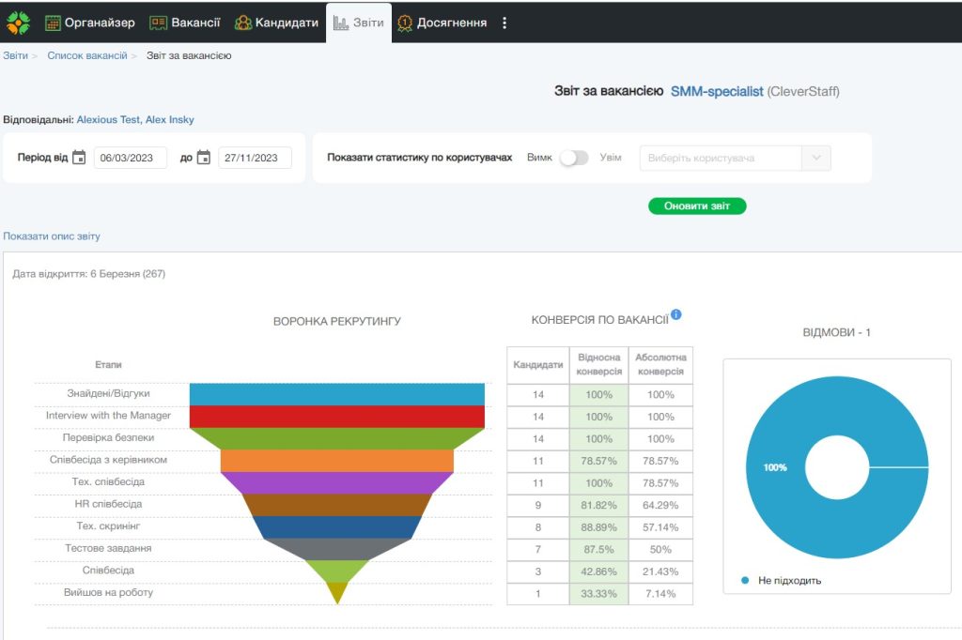Click the conversion info icon
The height and width of the screenshot is (640, 962).
pyautogui.click(x=675, y=315)
